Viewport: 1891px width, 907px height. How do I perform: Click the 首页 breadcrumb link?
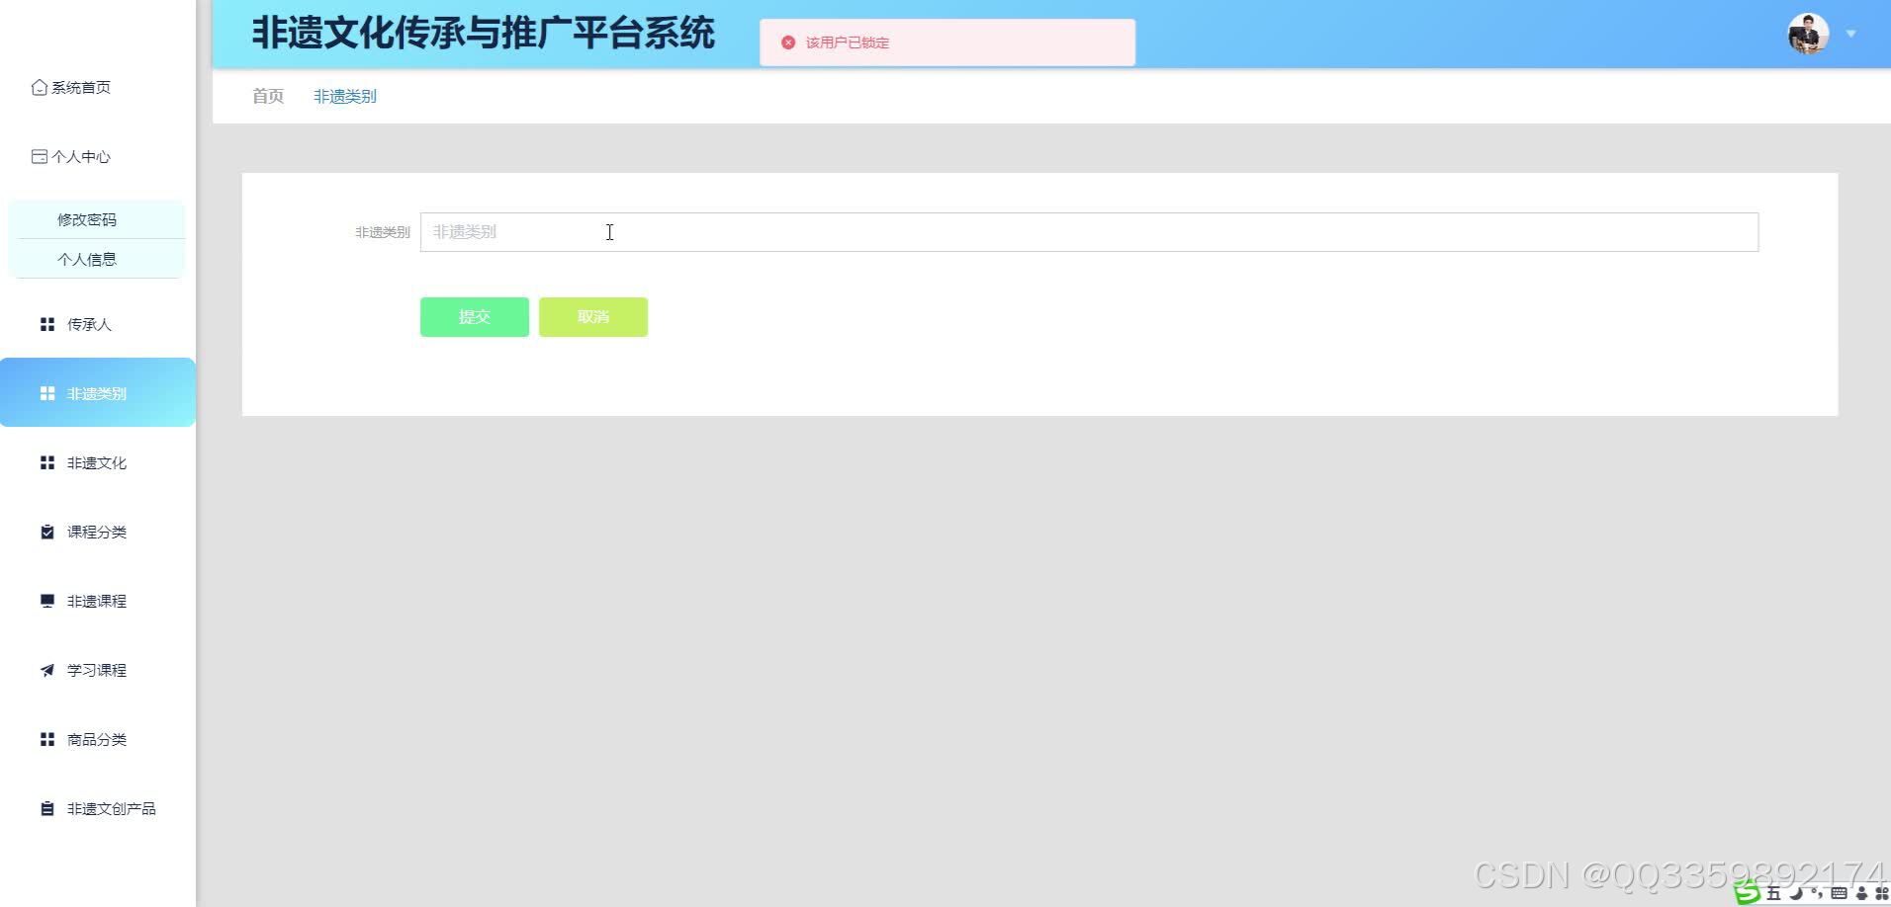[267, 95]
